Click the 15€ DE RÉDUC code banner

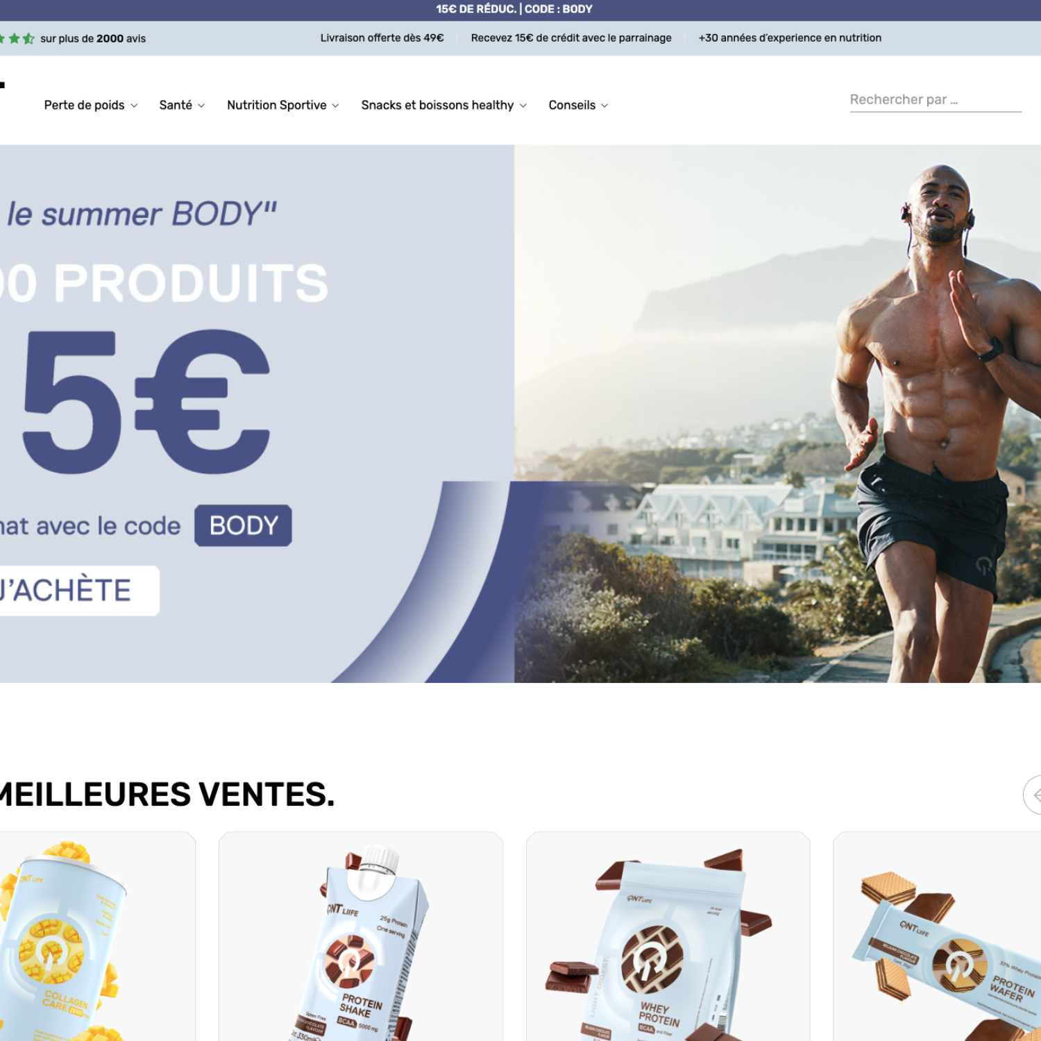point(514,9)
